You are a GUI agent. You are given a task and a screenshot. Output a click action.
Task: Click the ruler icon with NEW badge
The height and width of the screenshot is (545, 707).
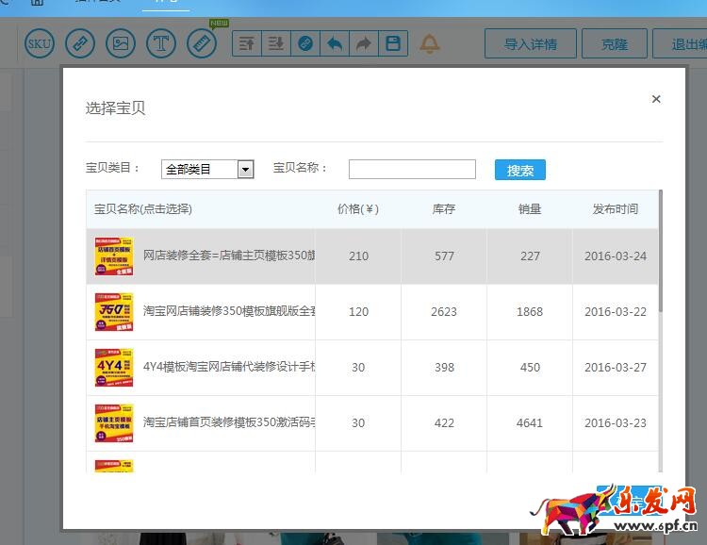[202, 43]
